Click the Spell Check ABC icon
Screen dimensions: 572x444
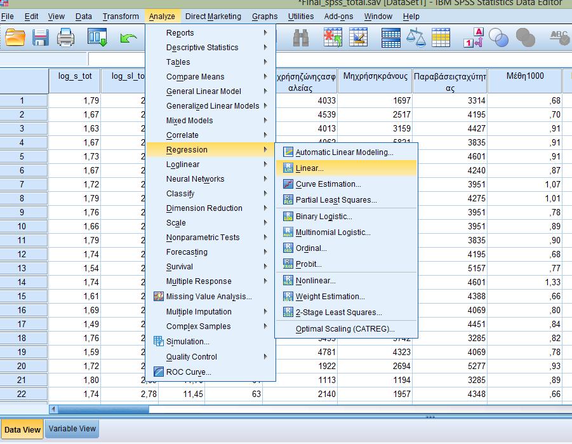click(560, 37)
